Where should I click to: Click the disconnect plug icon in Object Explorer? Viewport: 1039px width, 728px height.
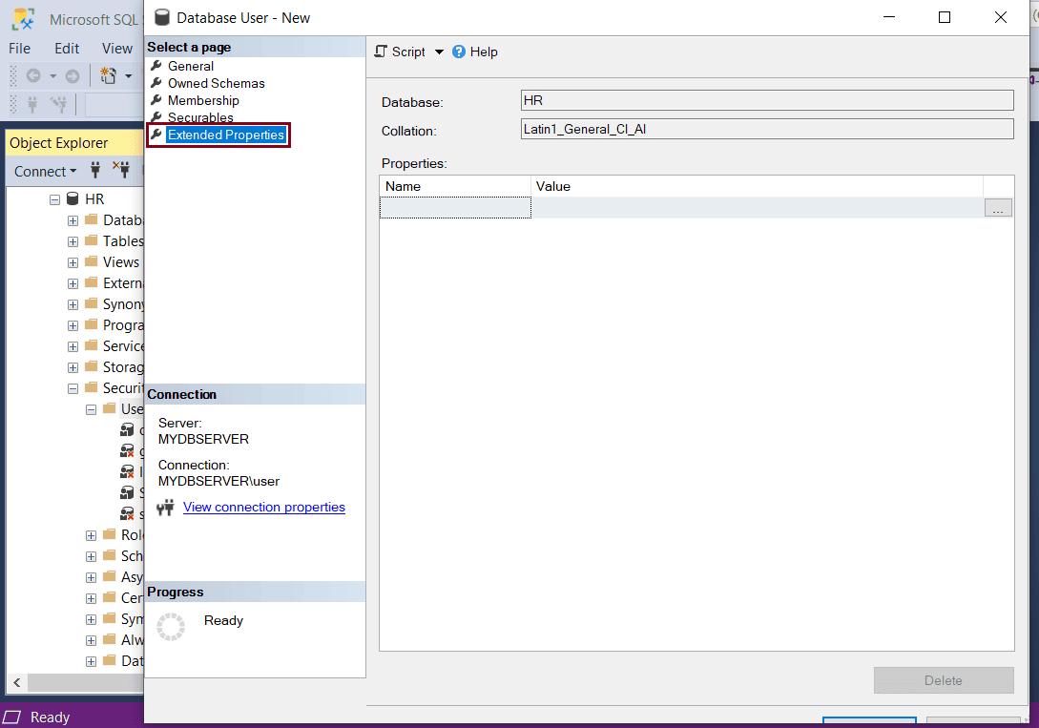point(121,171)
